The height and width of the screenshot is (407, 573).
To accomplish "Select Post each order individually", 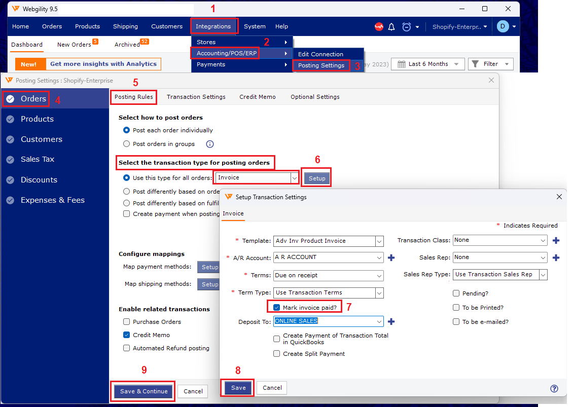I will (126, 130).
